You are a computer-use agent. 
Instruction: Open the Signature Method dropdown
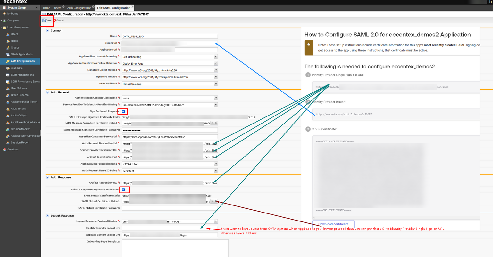click(216, 77)
